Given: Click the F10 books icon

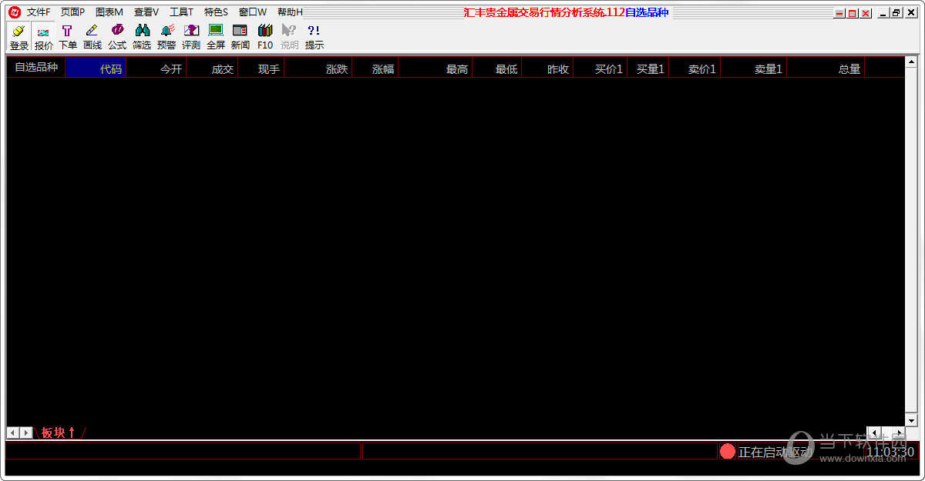Looking at the screenshot, I should point(265,36).
